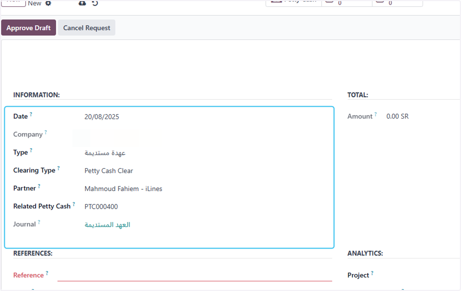The image size is (461, 291).
Task: Click the Related Petty Cash label
Action: coord(42,207)
